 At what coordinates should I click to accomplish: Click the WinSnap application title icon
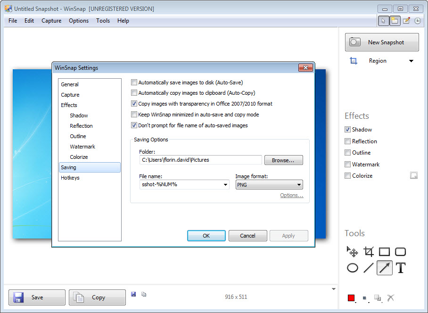pos(8,8)
